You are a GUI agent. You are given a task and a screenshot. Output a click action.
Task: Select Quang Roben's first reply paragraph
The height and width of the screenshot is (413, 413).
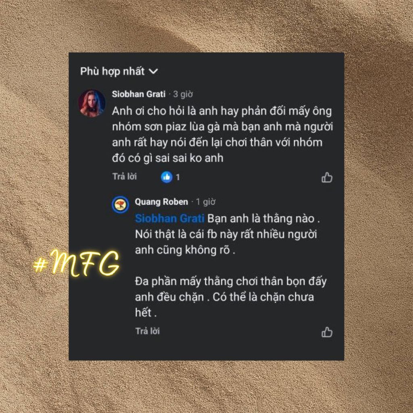click(x=227, y=234)
